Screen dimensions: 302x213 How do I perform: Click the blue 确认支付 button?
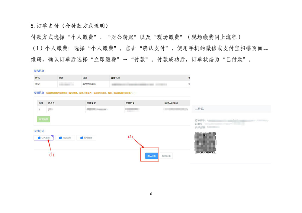pyautogui.click(x=152, y=156)
